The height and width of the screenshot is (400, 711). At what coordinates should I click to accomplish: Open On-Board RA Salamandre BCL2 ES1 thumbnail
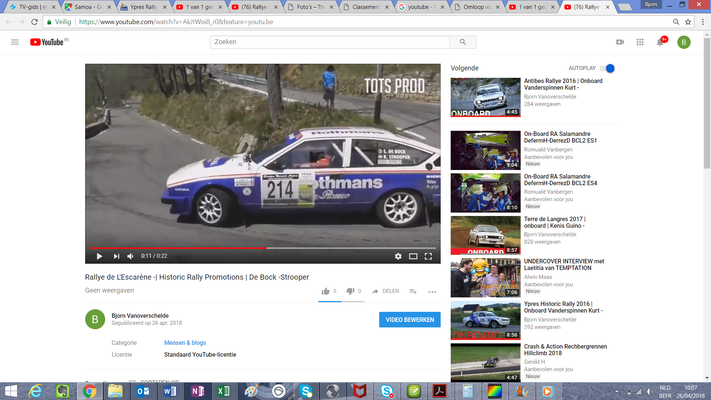tap(485, 150)
